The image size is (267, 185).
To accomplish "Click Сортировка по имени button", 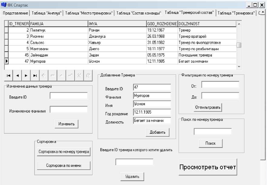I will 64,165.
